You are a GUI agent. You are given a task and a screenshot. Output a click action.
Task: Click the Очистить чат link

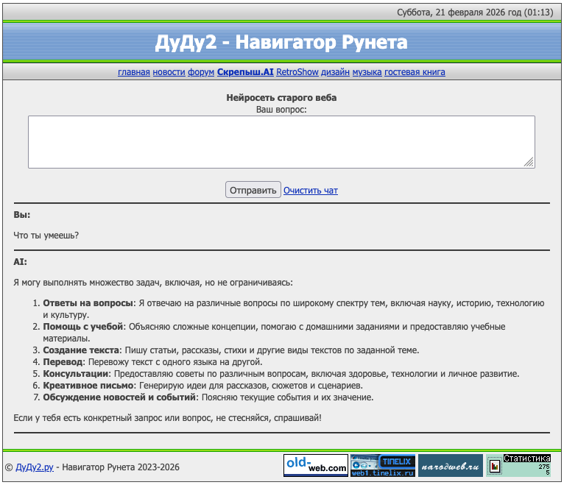(x=311, y=191)
